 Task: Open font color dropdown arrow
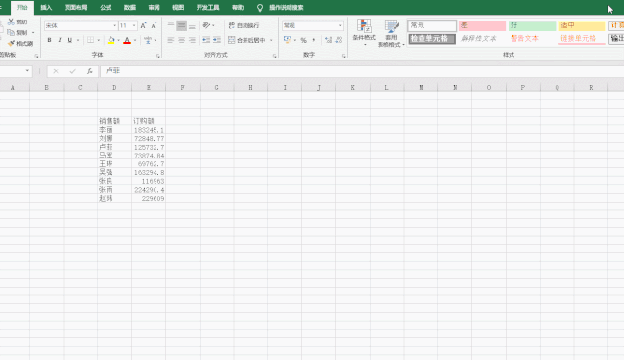tap(135, 40)
